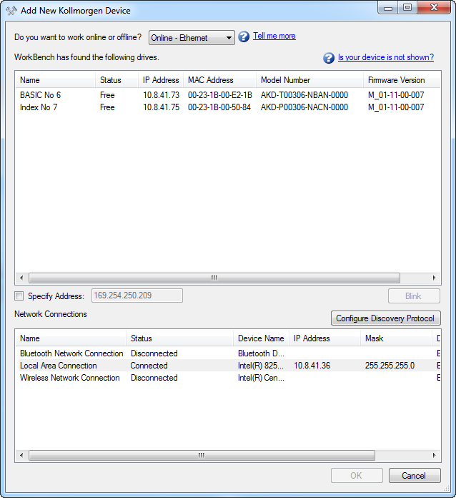The height and width of the screenshot is (498, 456).
Task: Enable the Specify Address checkbox
Action: click(19, 296)
